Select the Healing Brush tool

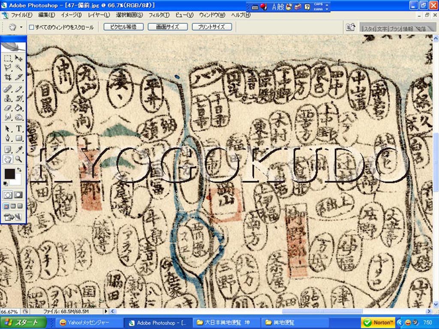(8, 89)
